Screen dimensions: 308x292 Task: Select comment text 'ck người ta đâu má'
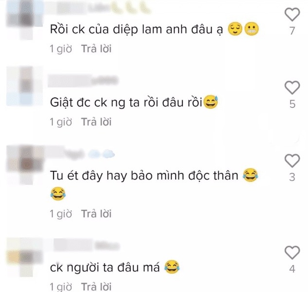(105, 267)
